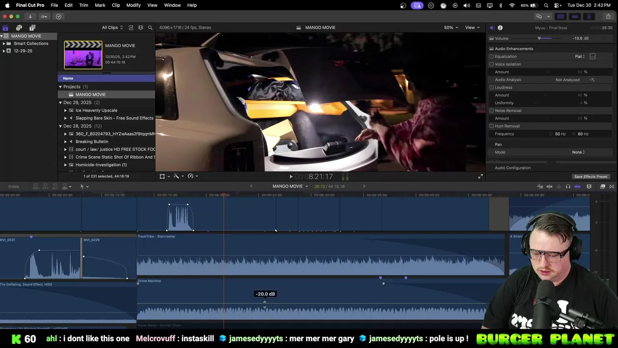Viewport: 618px width, 348px height.
Task: Open the Trim menu
Action: (84, 5)
